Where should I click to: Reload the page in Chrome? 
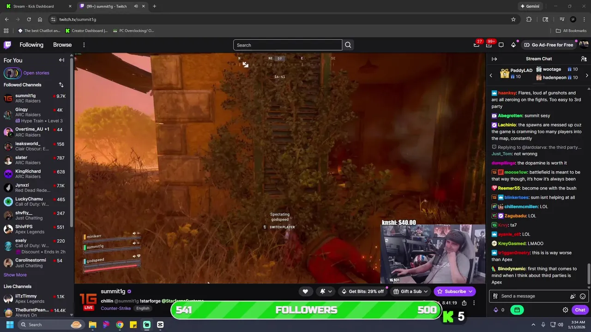click(29, 19)
